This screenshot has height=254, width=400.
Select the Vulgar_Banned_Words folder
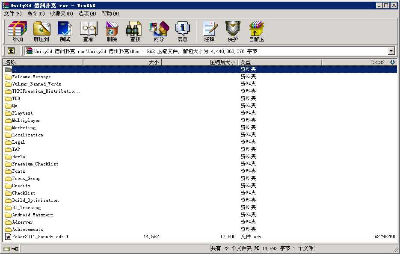pyautogui.click(x=36, y=84)
